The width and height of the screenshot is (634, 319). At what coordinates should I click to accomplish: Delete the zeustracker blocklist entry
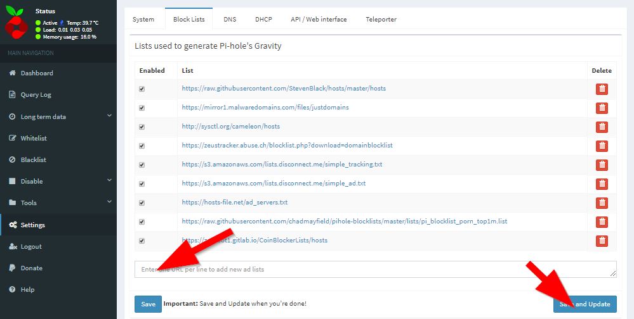(602, 146)
